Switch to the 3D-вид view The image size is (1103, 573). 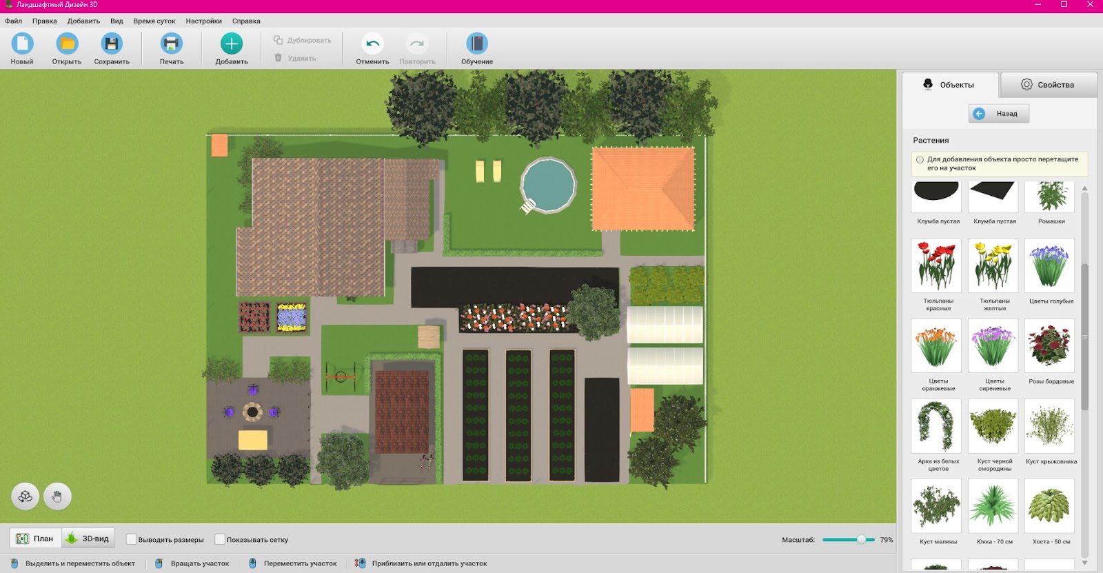88,539
